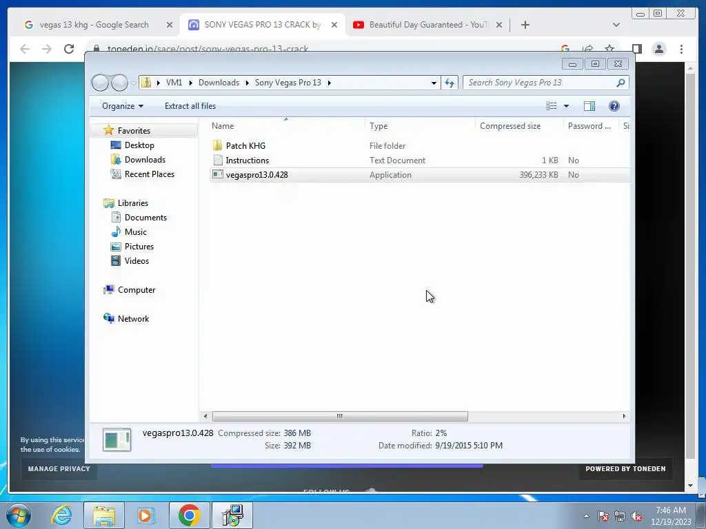Open Chrome tab search chevron
Viewport: 706px width, 529px height.
click(616, 25)
